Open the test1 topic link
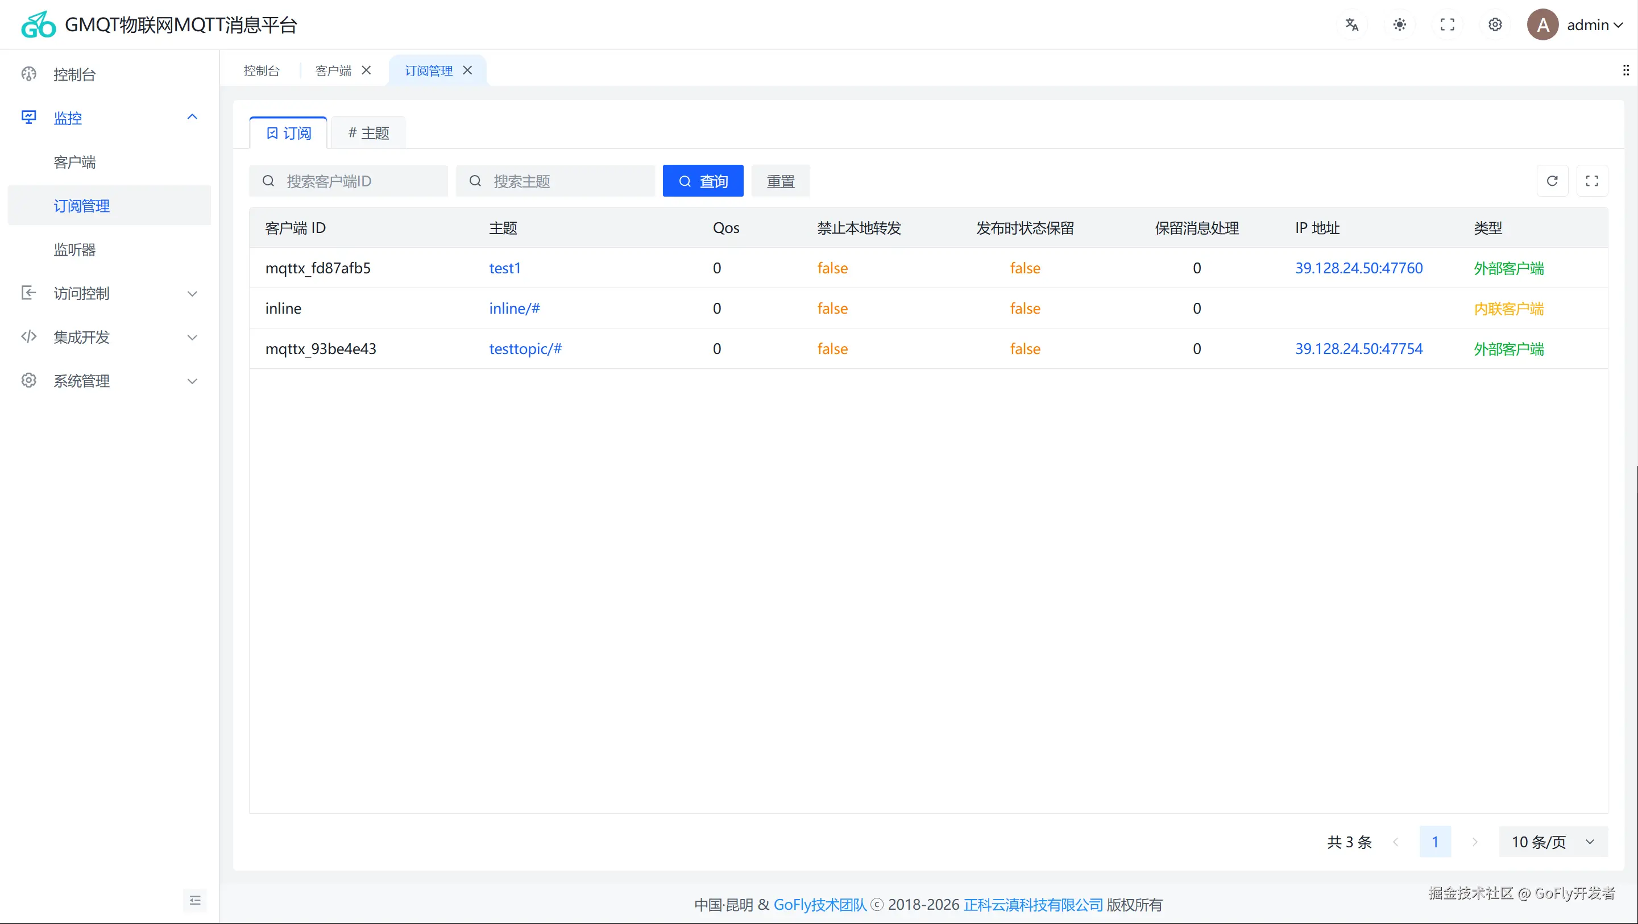 click(x=505, y=268)
